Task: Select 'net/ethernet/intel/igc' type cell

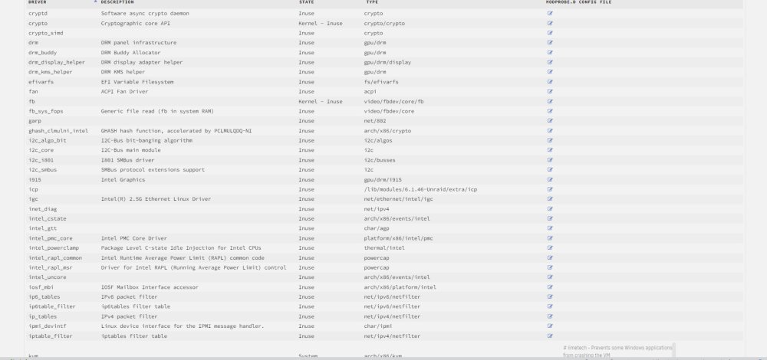Action: tap(398, 199)
